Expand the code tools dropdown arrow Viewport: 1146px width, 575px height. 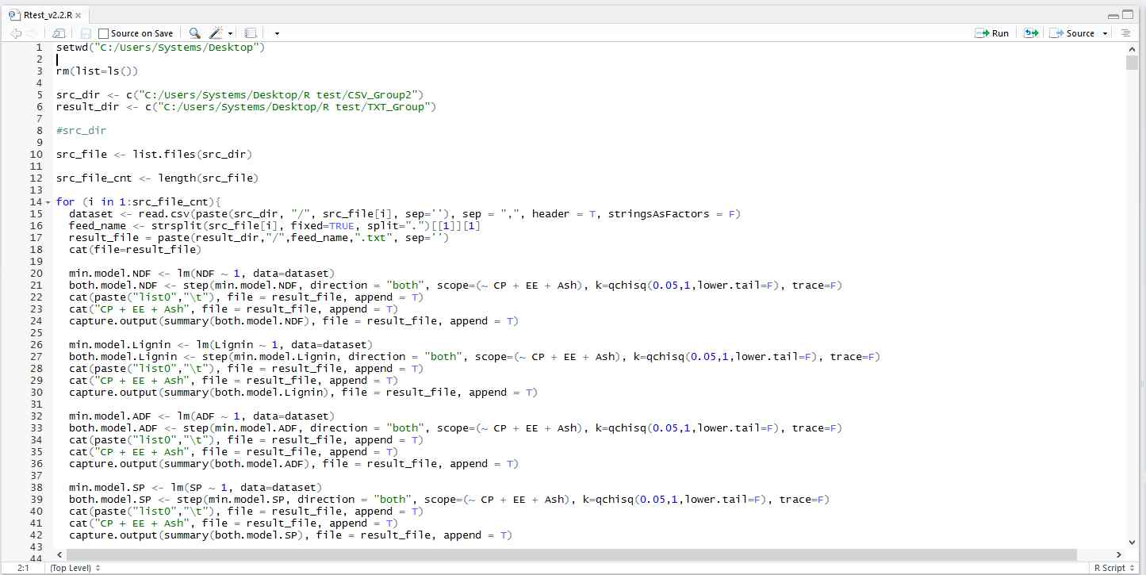coord(230,33)
